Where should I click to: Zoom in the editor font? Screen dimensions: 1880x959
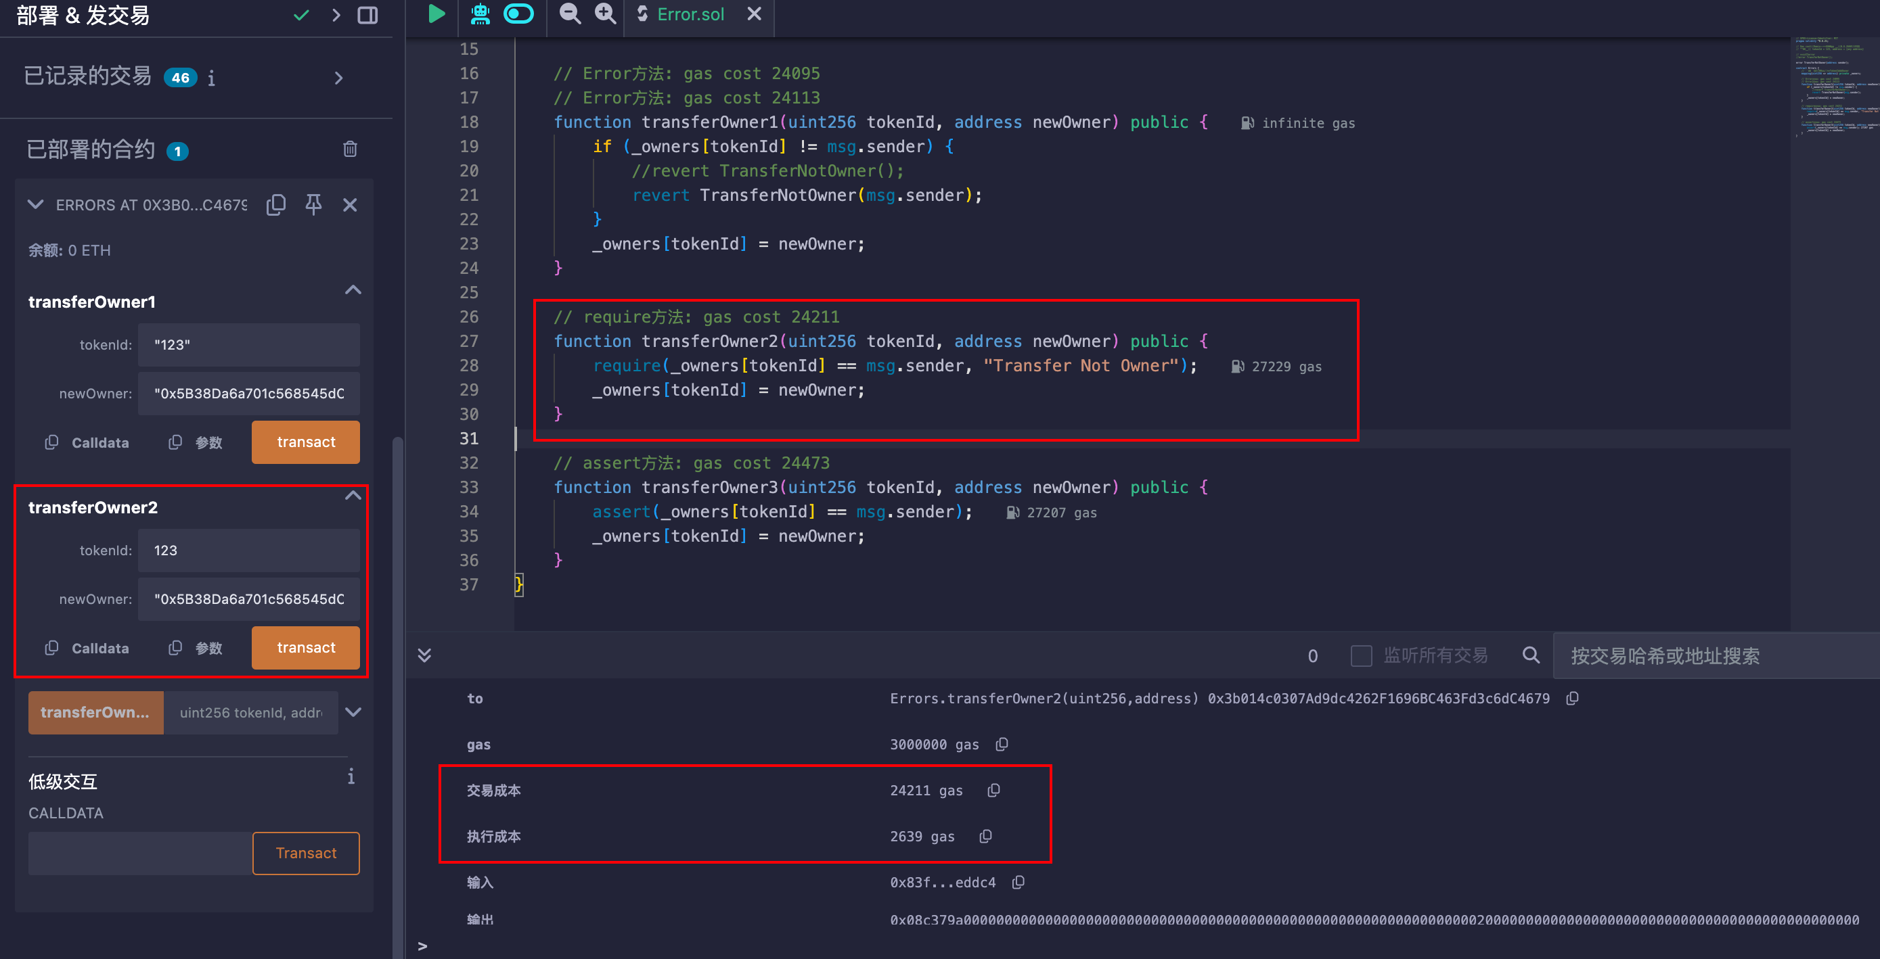[x=605, y=14]
